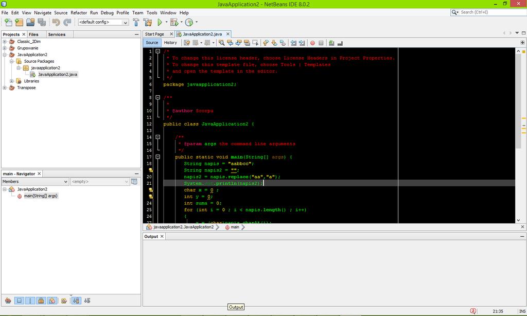527x316 pixels.
Task: Click the Profile Project icon
Action: (189, 22)
